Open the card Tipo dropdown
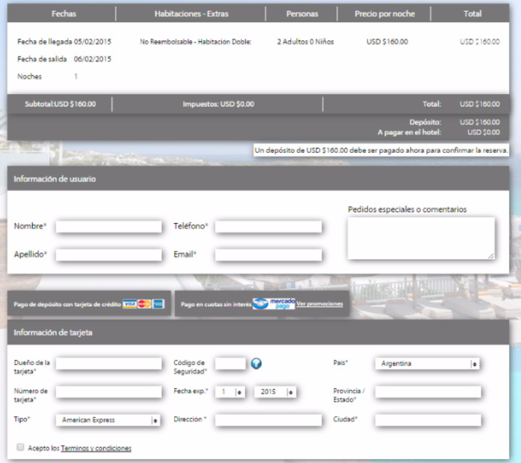The image size is (521, 463). tap(108, 420)
